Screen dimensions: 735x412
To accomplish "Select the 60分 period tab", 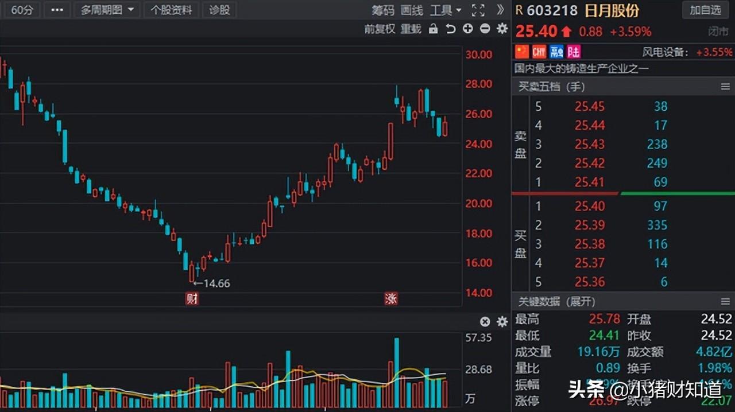I will 21,10.
